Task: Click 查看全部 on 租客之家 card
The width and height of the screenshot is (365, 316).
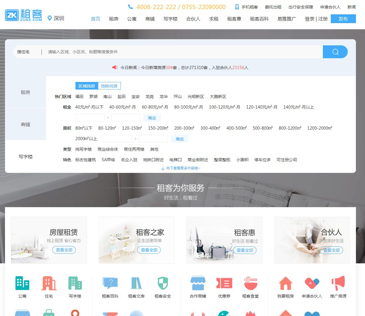Action: pos(149,250)
